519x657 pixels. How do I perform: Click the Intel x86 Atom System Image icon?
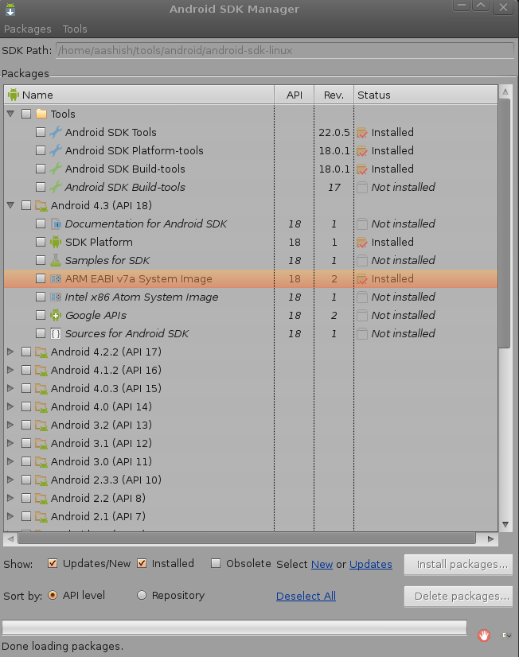[x=56, y=297]
